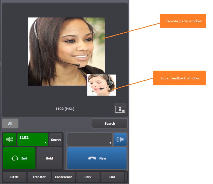Screen dimensions: 213x184
Task: Toggle the Secret mute button
Action: pyautogui.click(x=56, y=140)
